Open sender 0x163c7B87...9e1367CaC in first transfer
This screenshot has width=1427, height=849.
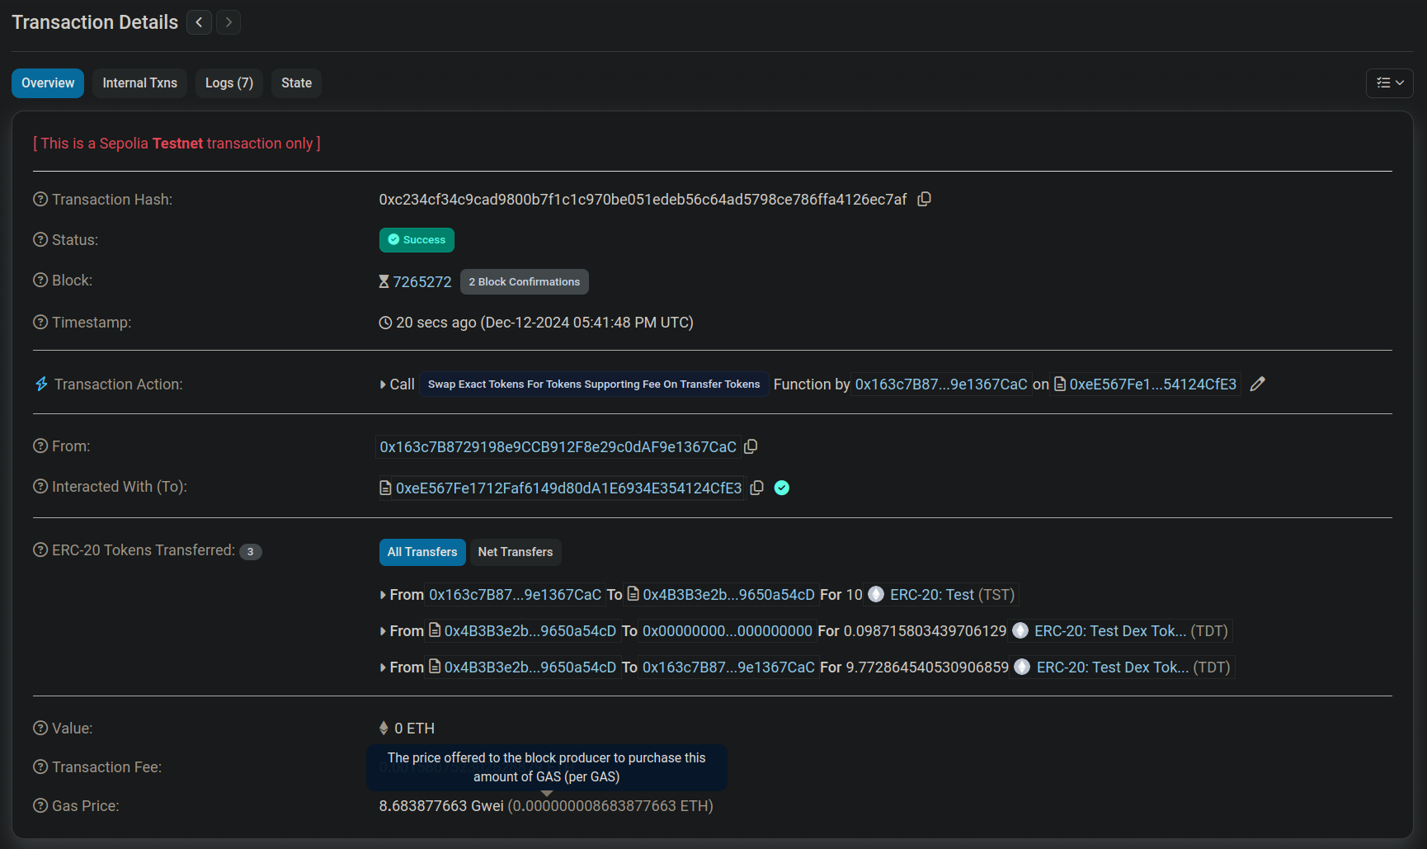click(x=516, y=594)
